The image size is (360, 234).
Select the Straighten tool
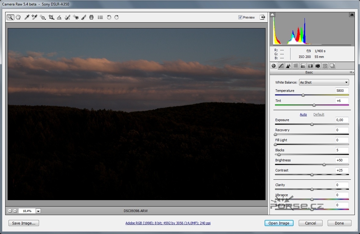(59, 17)
